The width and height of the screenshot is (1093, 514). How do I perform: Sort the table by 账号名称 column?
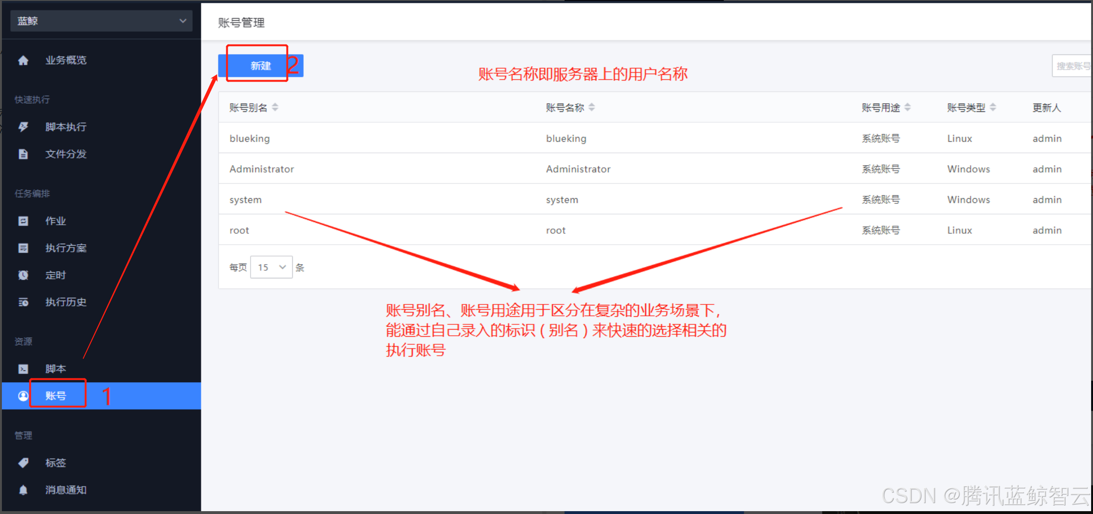[x=592, y=108]
